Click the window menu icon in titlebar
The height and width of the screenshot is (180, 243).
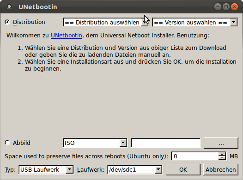coord(9,7)
